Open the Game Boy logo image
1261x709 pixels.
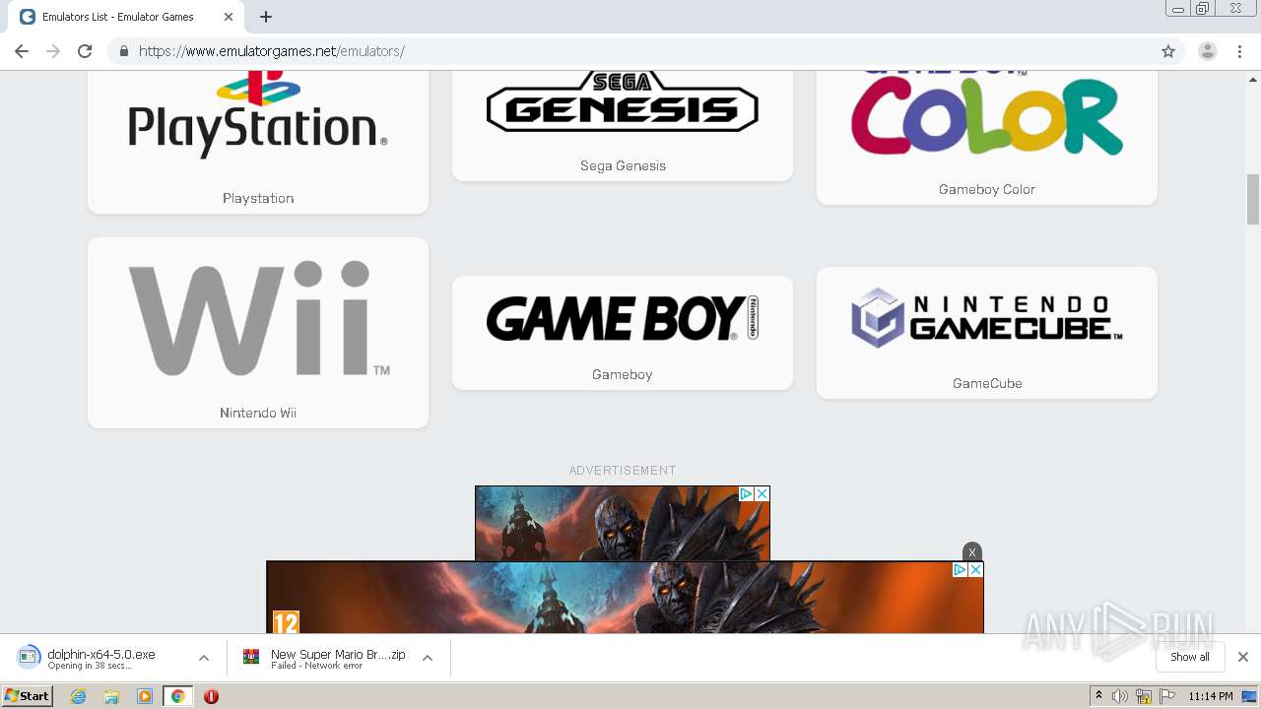coord(623,318)
